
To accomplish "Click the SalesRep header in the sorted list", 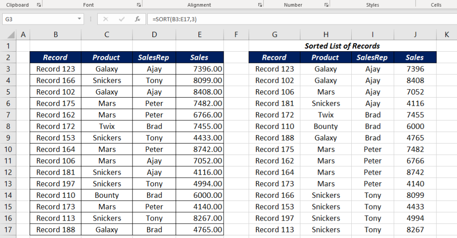I will point(372,57).
